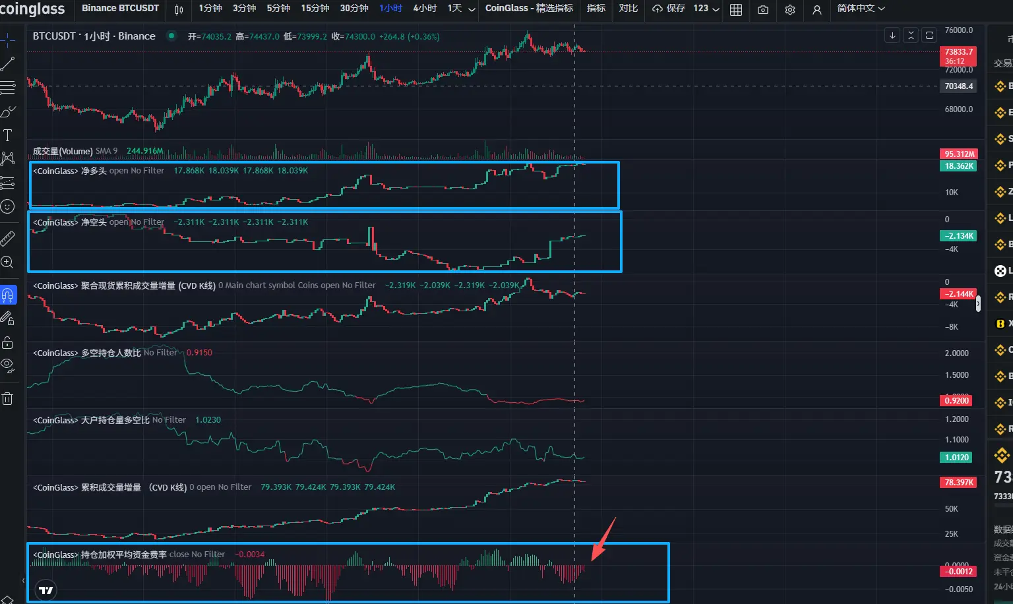Click the 78.397K CVD scale label
This screenshot has width=1013, height=604.
958,483
